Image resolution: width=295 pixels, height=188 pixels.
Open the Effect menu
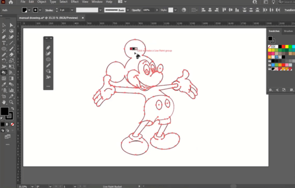tap(75, 2)
